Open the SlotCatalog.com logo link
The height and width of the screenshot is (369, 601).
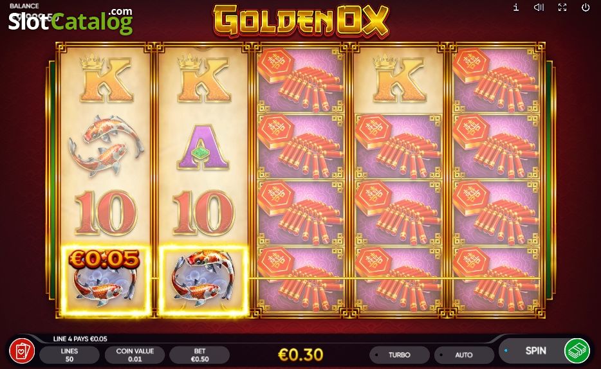(71, 21)
